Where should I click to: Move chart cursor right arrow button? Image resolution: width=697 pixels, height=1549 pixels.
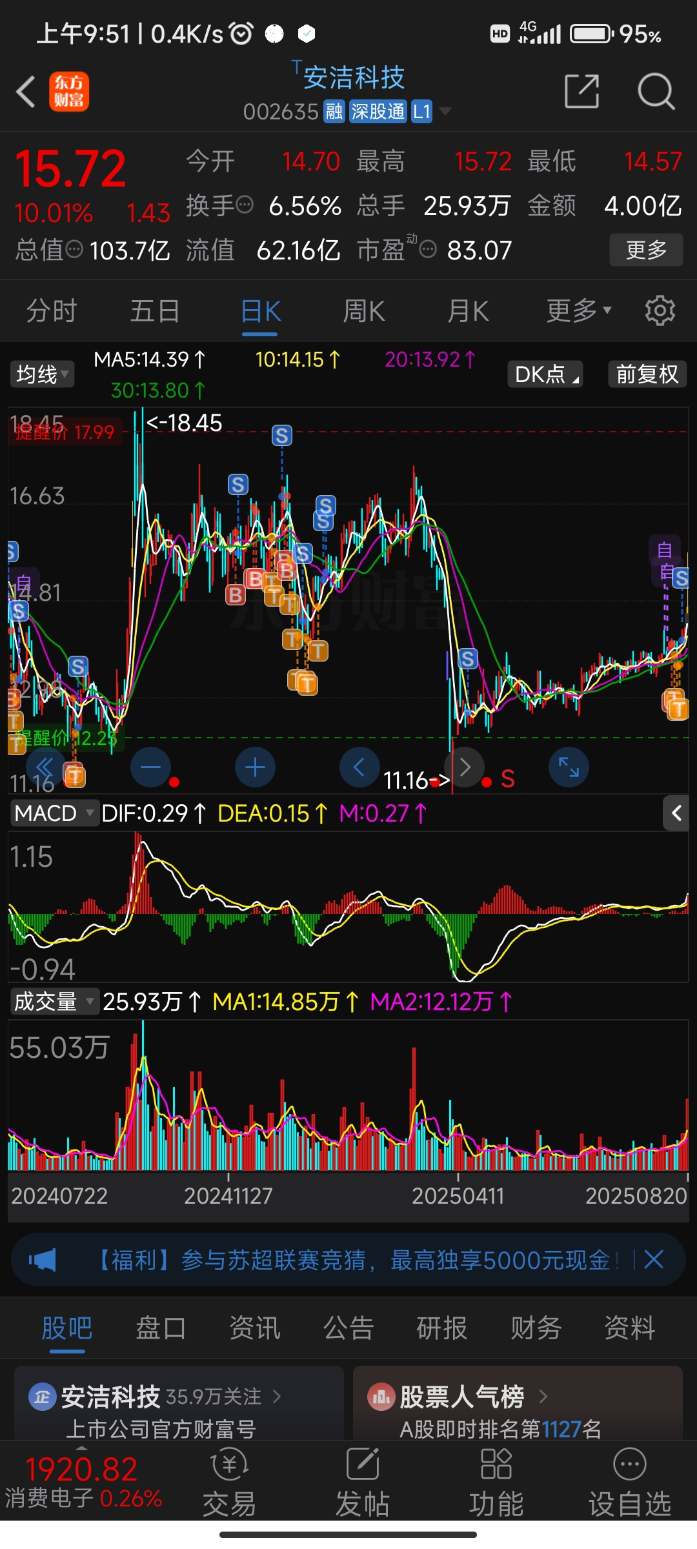[x=465, y=767]
